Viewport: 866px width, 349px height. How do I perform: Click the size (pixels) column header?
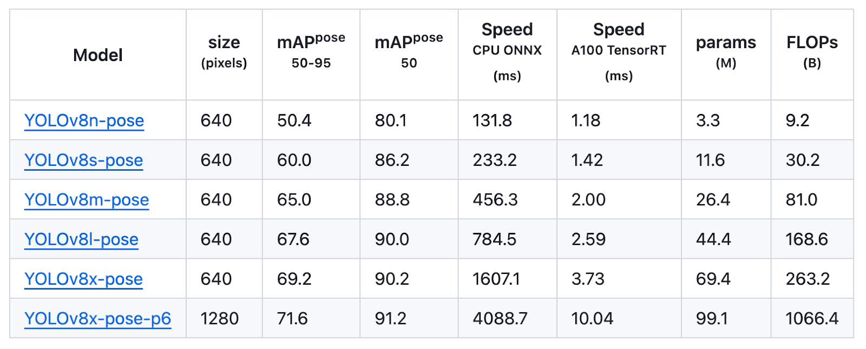point(224,51)
